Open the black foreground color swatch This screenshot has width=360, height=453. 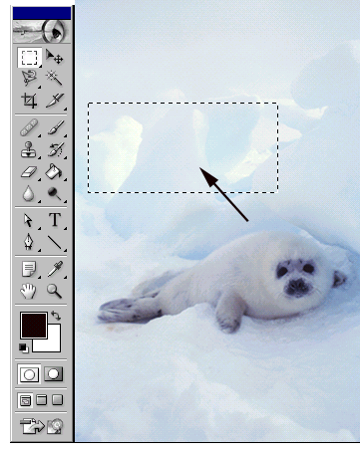click(x=33, y=325)
